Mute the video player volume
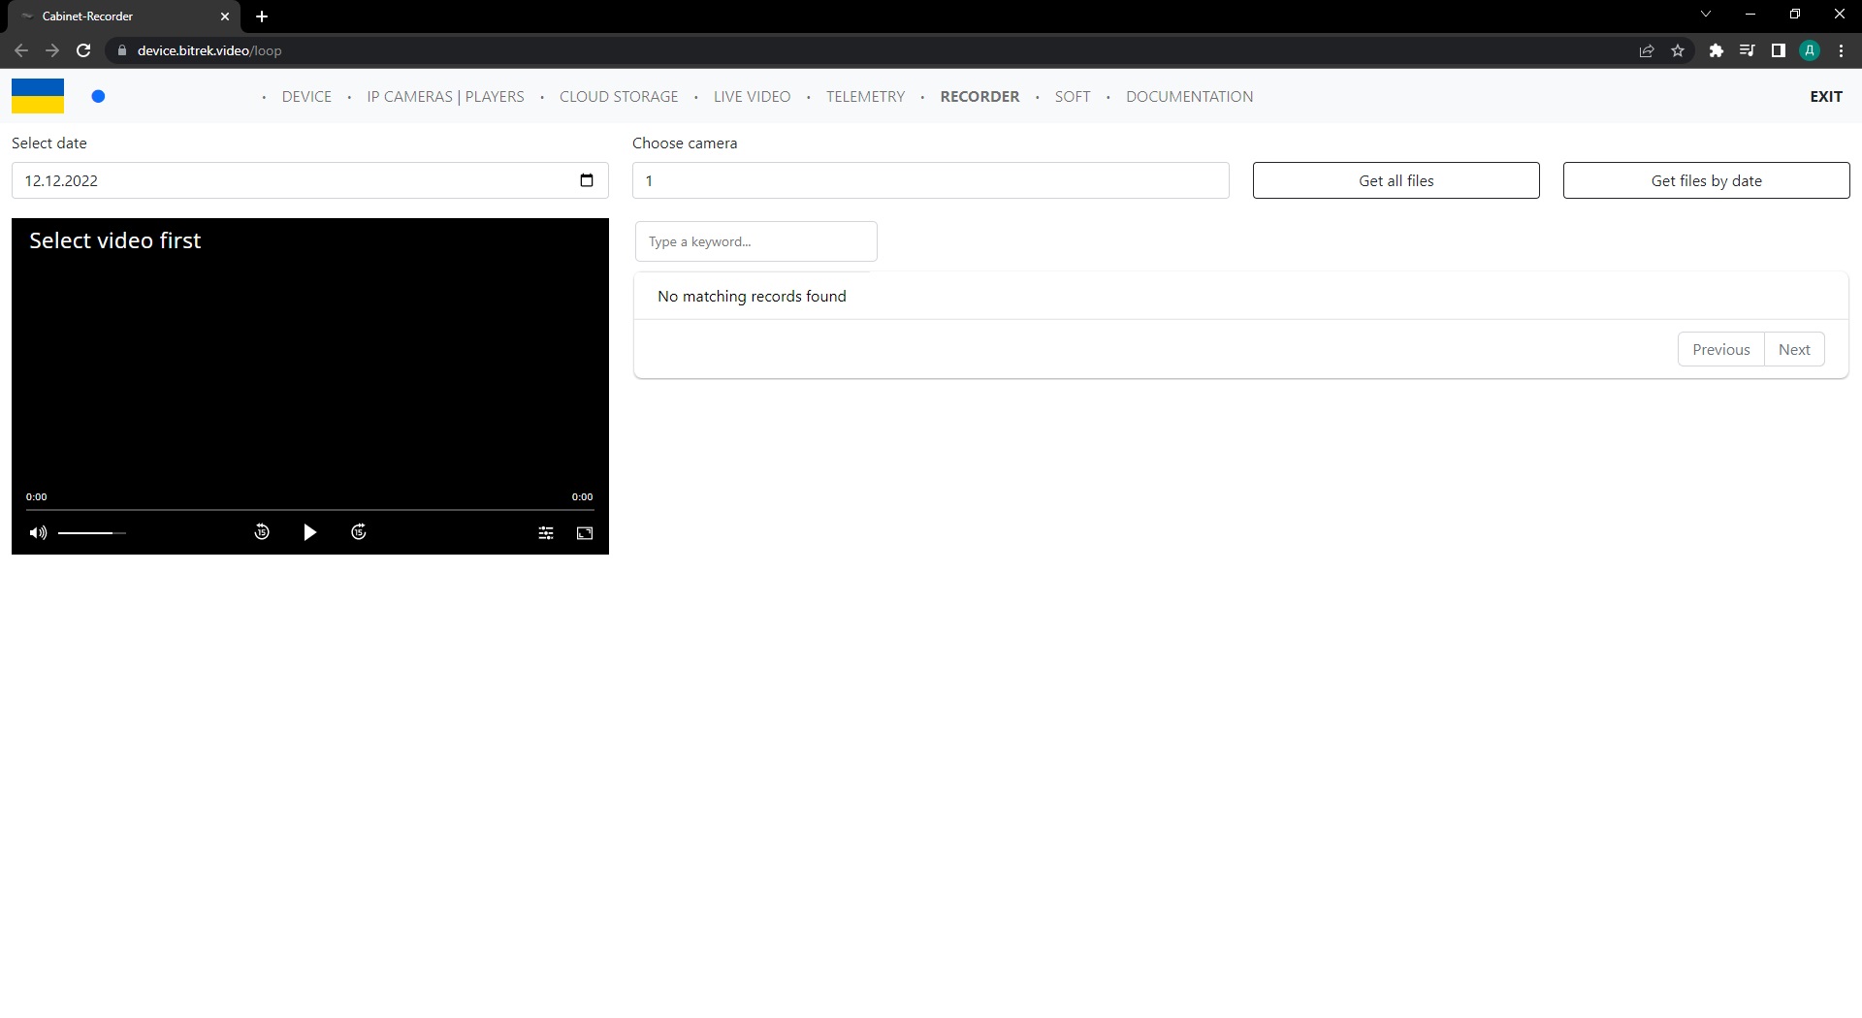Image resolution: width=1862 pixels, height=1018 pixels. point(38,532)
